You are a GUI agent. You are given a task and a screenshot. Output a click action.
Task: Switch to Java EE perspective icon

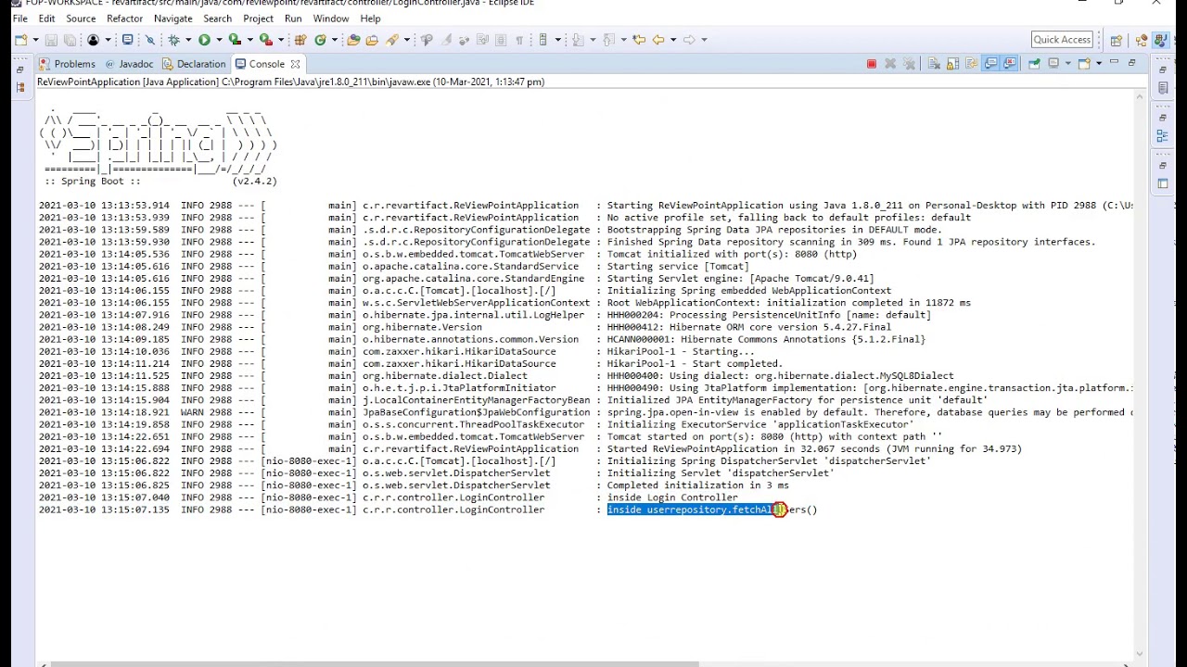pos(1141,40)
